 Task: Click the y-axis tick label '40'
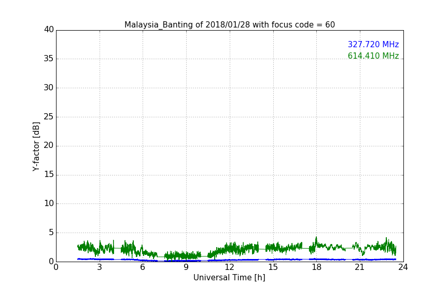[x=49, y=30]
